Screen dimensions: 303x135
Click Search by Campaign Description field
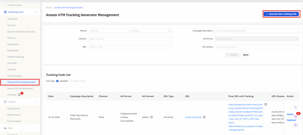point(257,31)
